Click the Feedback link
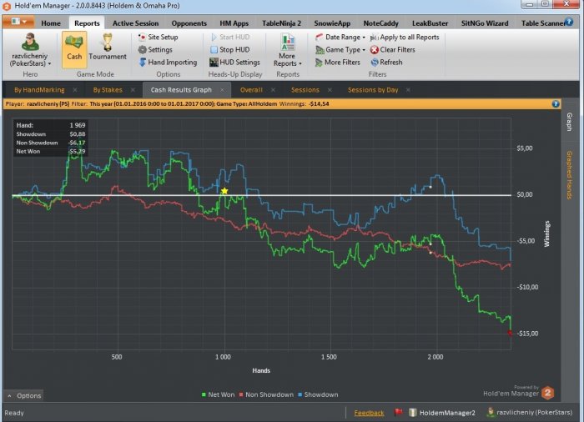Image resolution: width=584 pixels, height=422 pixels. point(369,413)
